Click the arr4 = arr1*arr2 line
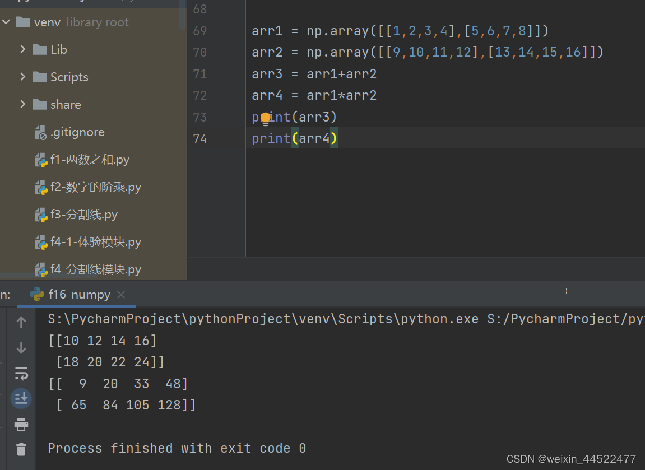The image size is (645, 470). tap(314, 95)
